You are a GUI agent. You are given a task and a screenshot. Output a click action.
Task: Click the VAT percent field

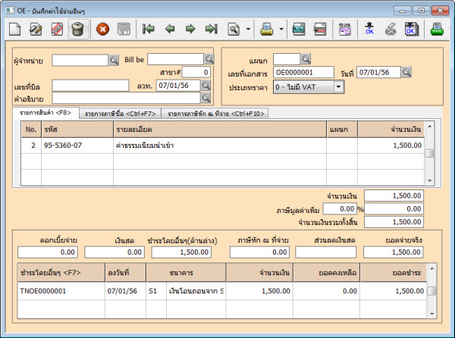[340, 208]
